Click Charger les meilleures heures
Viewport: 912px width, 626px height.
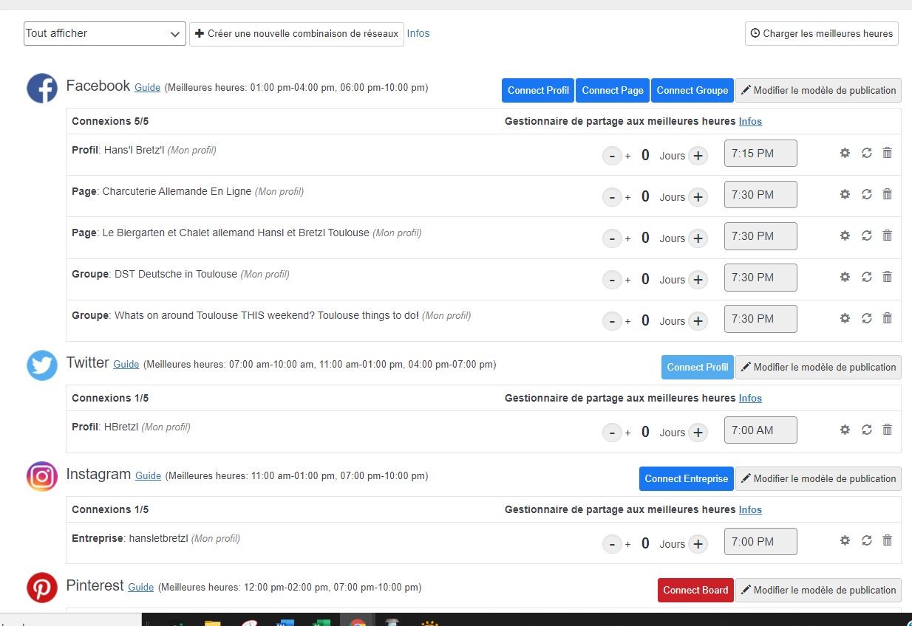click(x=821, y=34)
